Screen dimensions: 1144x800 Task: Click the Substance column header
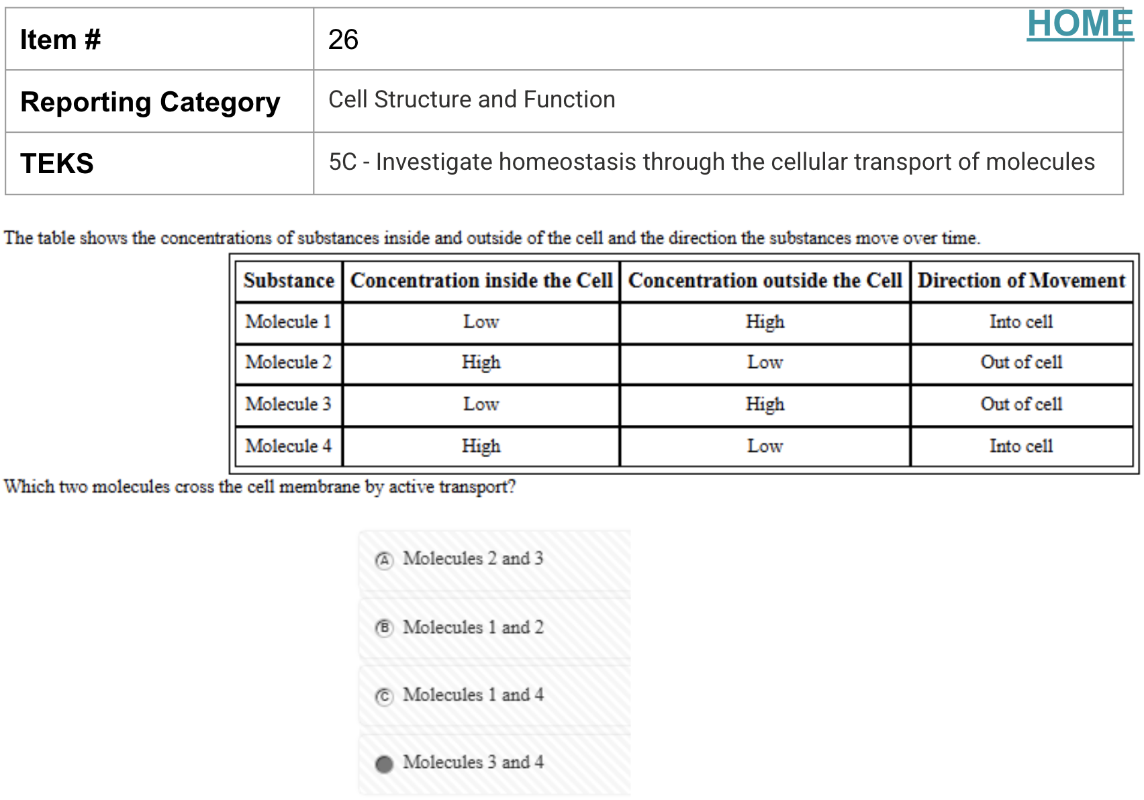point(289,281)
